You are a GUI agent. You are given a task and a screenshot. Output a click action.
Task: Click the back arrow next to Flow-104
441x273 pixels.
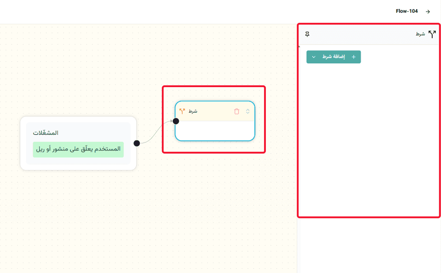(428, 11)
